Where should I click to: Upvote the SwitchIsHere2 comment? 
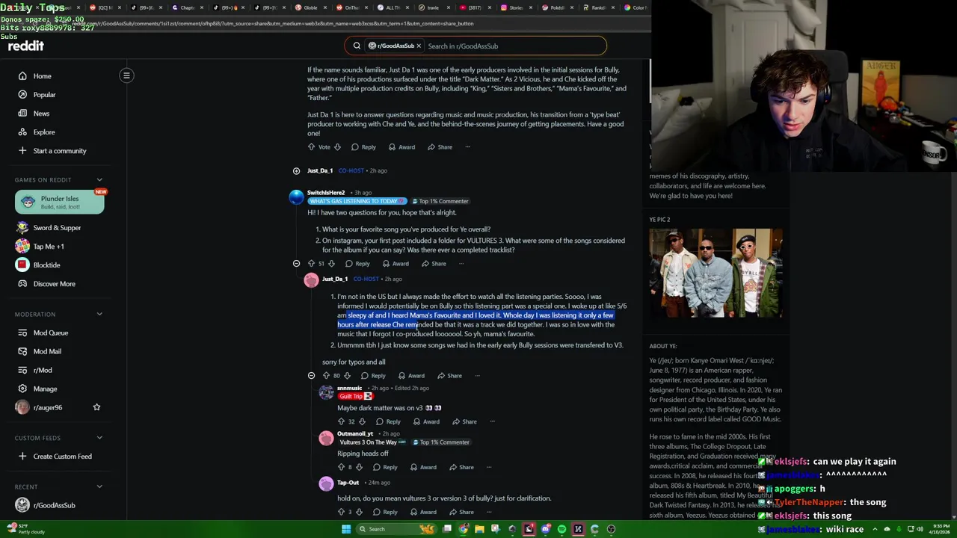tap(311, 264)
